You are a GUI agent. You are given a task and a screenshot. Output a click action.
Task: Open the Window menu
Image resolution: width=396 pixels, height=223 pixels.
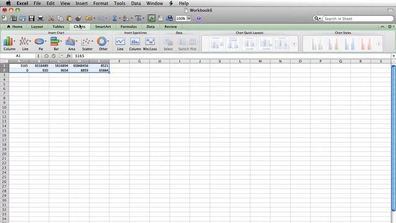(155, 3)
